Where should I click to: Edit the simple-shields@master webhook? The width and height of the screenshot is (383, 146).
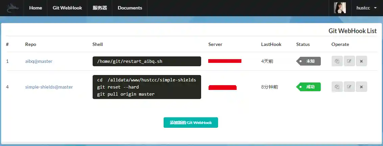[x=349, y=87]
